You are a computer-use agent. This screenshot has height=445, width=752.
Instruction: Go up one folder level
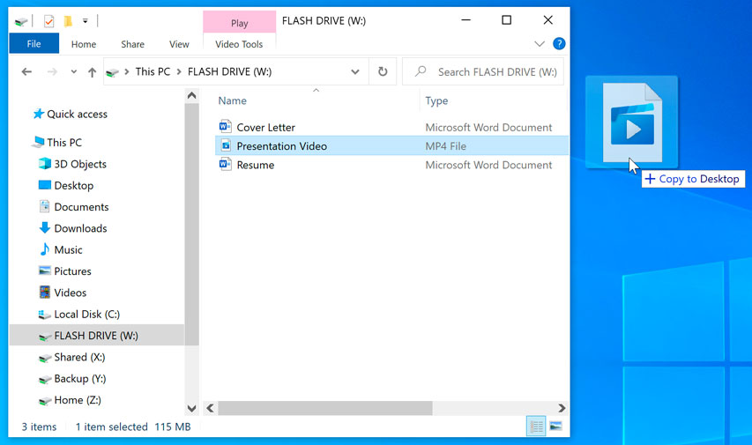tap(92, 72)
